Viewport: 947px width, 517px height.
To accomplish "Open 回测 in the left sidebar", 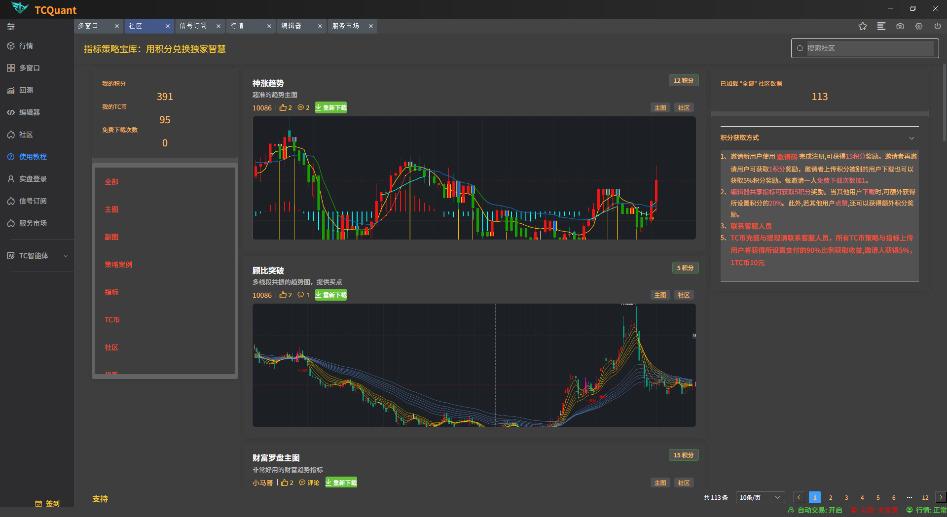I will pyautogui.click(x=26, y=90).
